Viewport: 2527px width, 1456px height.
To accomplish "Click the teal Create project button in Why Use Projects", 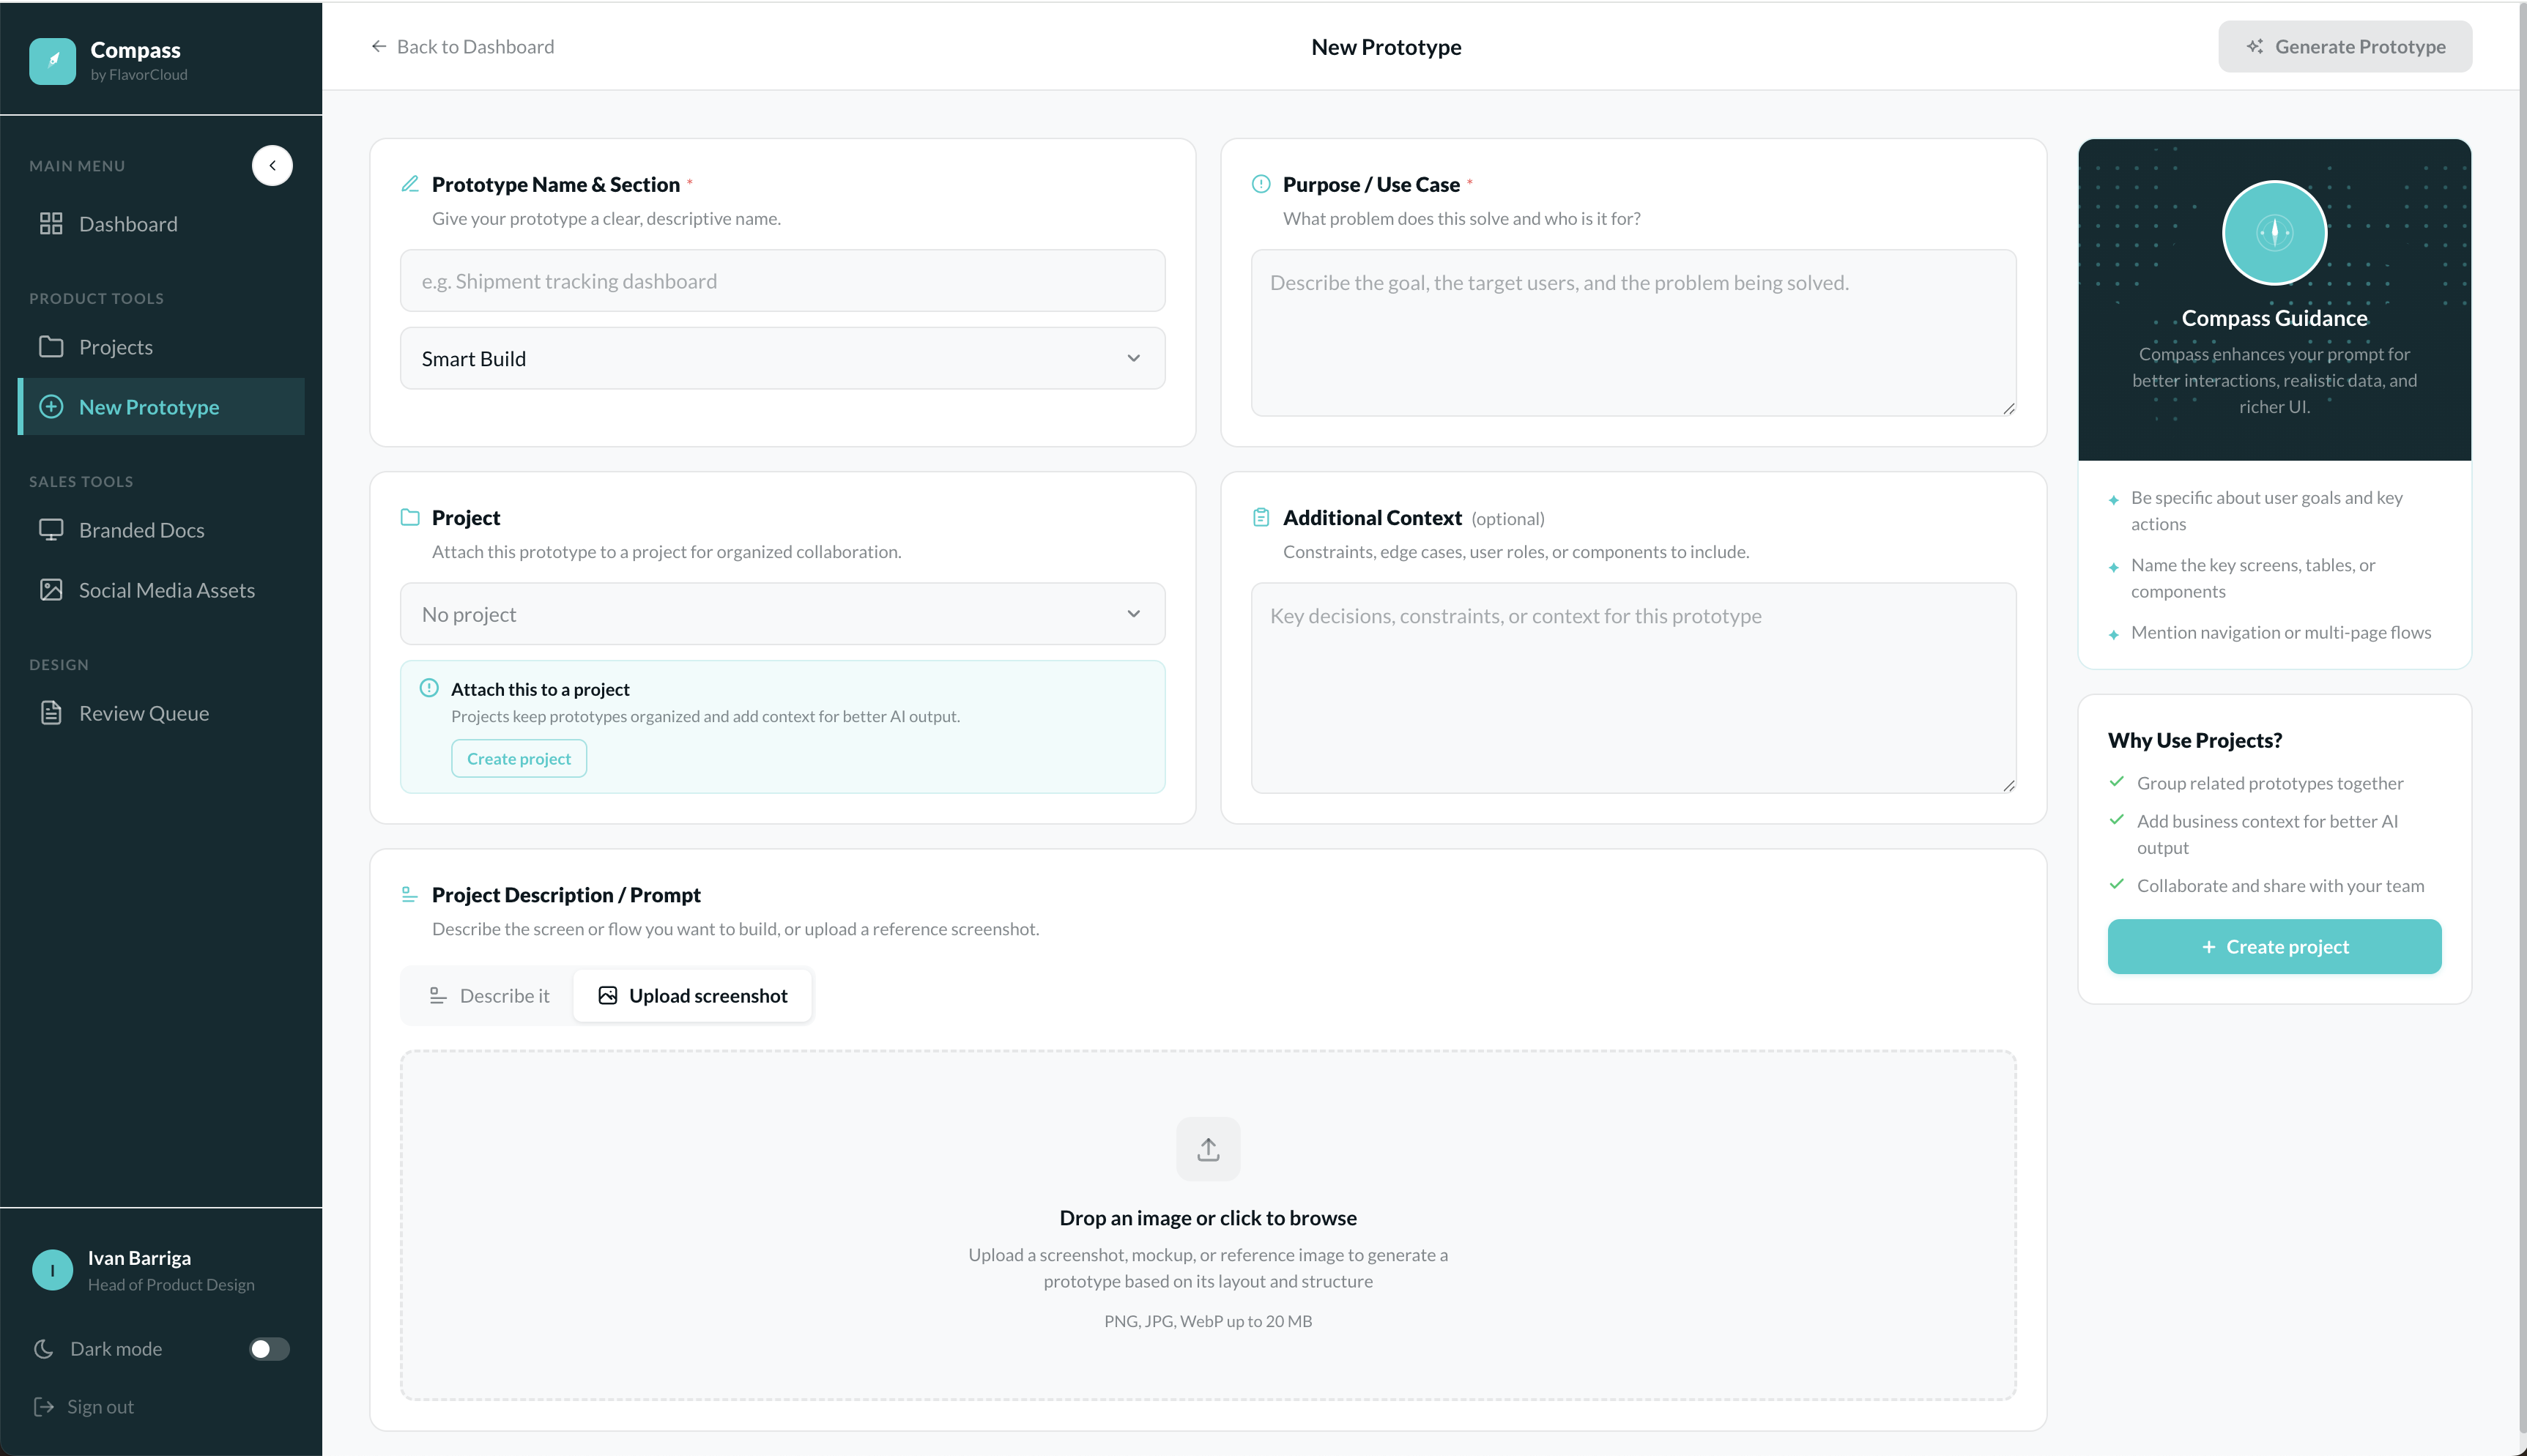I will 2274,946.
